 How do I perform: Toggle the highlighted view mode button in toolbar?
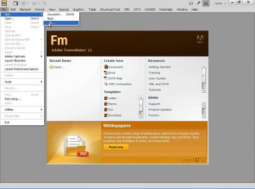[x=206, y=3]
